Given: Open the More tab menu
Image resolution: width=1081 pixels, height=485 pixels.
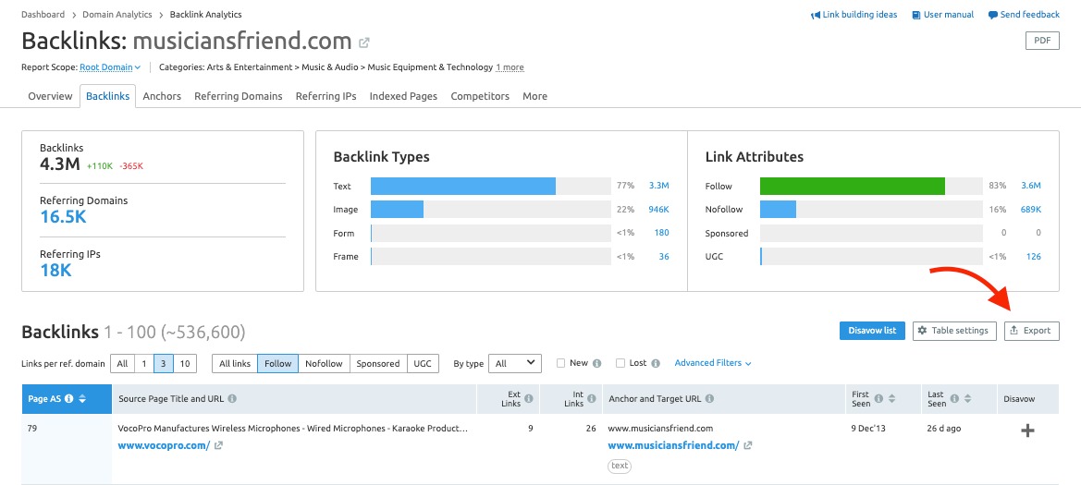Looking at the screenshot, I should pos(535,96).
